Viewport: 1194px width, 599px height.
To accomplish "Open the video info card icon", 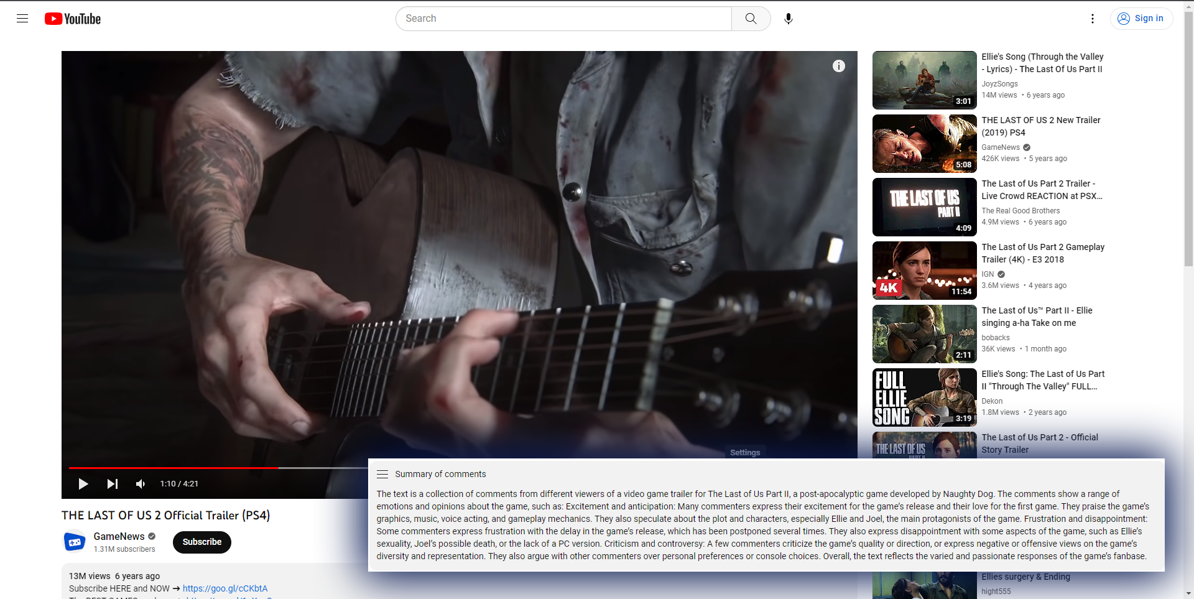I will click(x=839, y=66).
